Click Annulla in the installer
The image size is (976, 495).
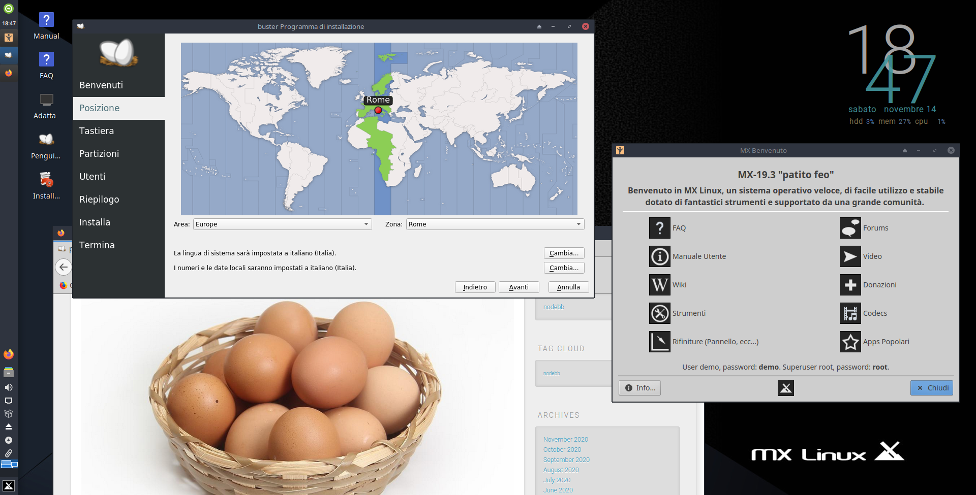(x=569, y=287)
